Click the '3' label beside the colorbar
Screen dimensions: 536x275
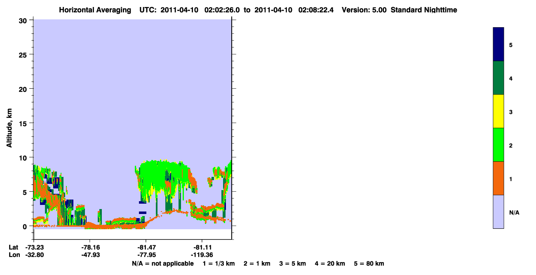pos(511,112)
